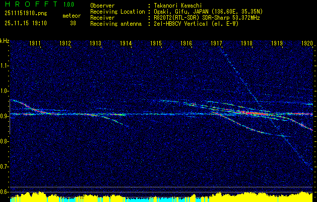The image size is (317, 202).
Task: Click antenna 2el-HB9CV Vertical text
Action: click(x=196, y=24)
